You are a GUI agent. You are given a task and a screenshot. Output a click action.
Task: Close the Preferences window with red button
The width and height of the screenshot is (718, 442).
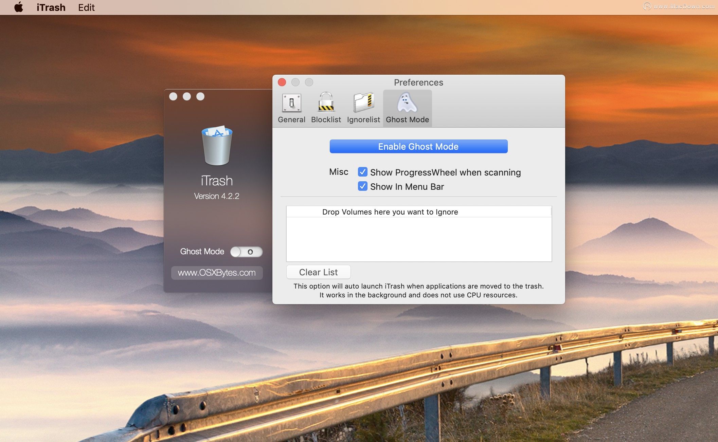tap(282, 82)
